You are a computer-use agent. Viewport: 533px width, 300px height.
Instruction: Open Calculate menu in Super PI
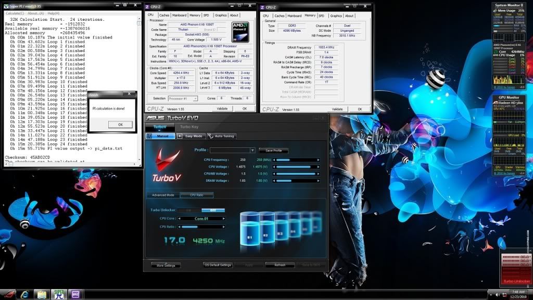click(15, 13)
